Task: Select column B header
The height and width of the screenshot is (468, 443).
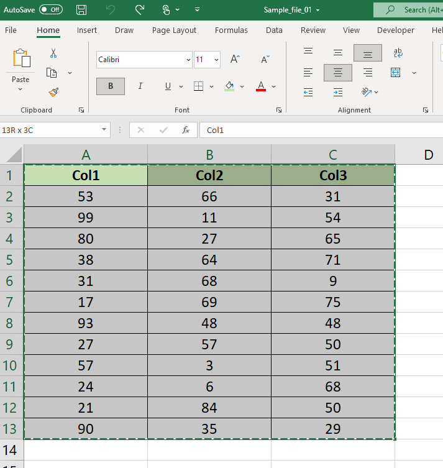Action: (209, 155)
